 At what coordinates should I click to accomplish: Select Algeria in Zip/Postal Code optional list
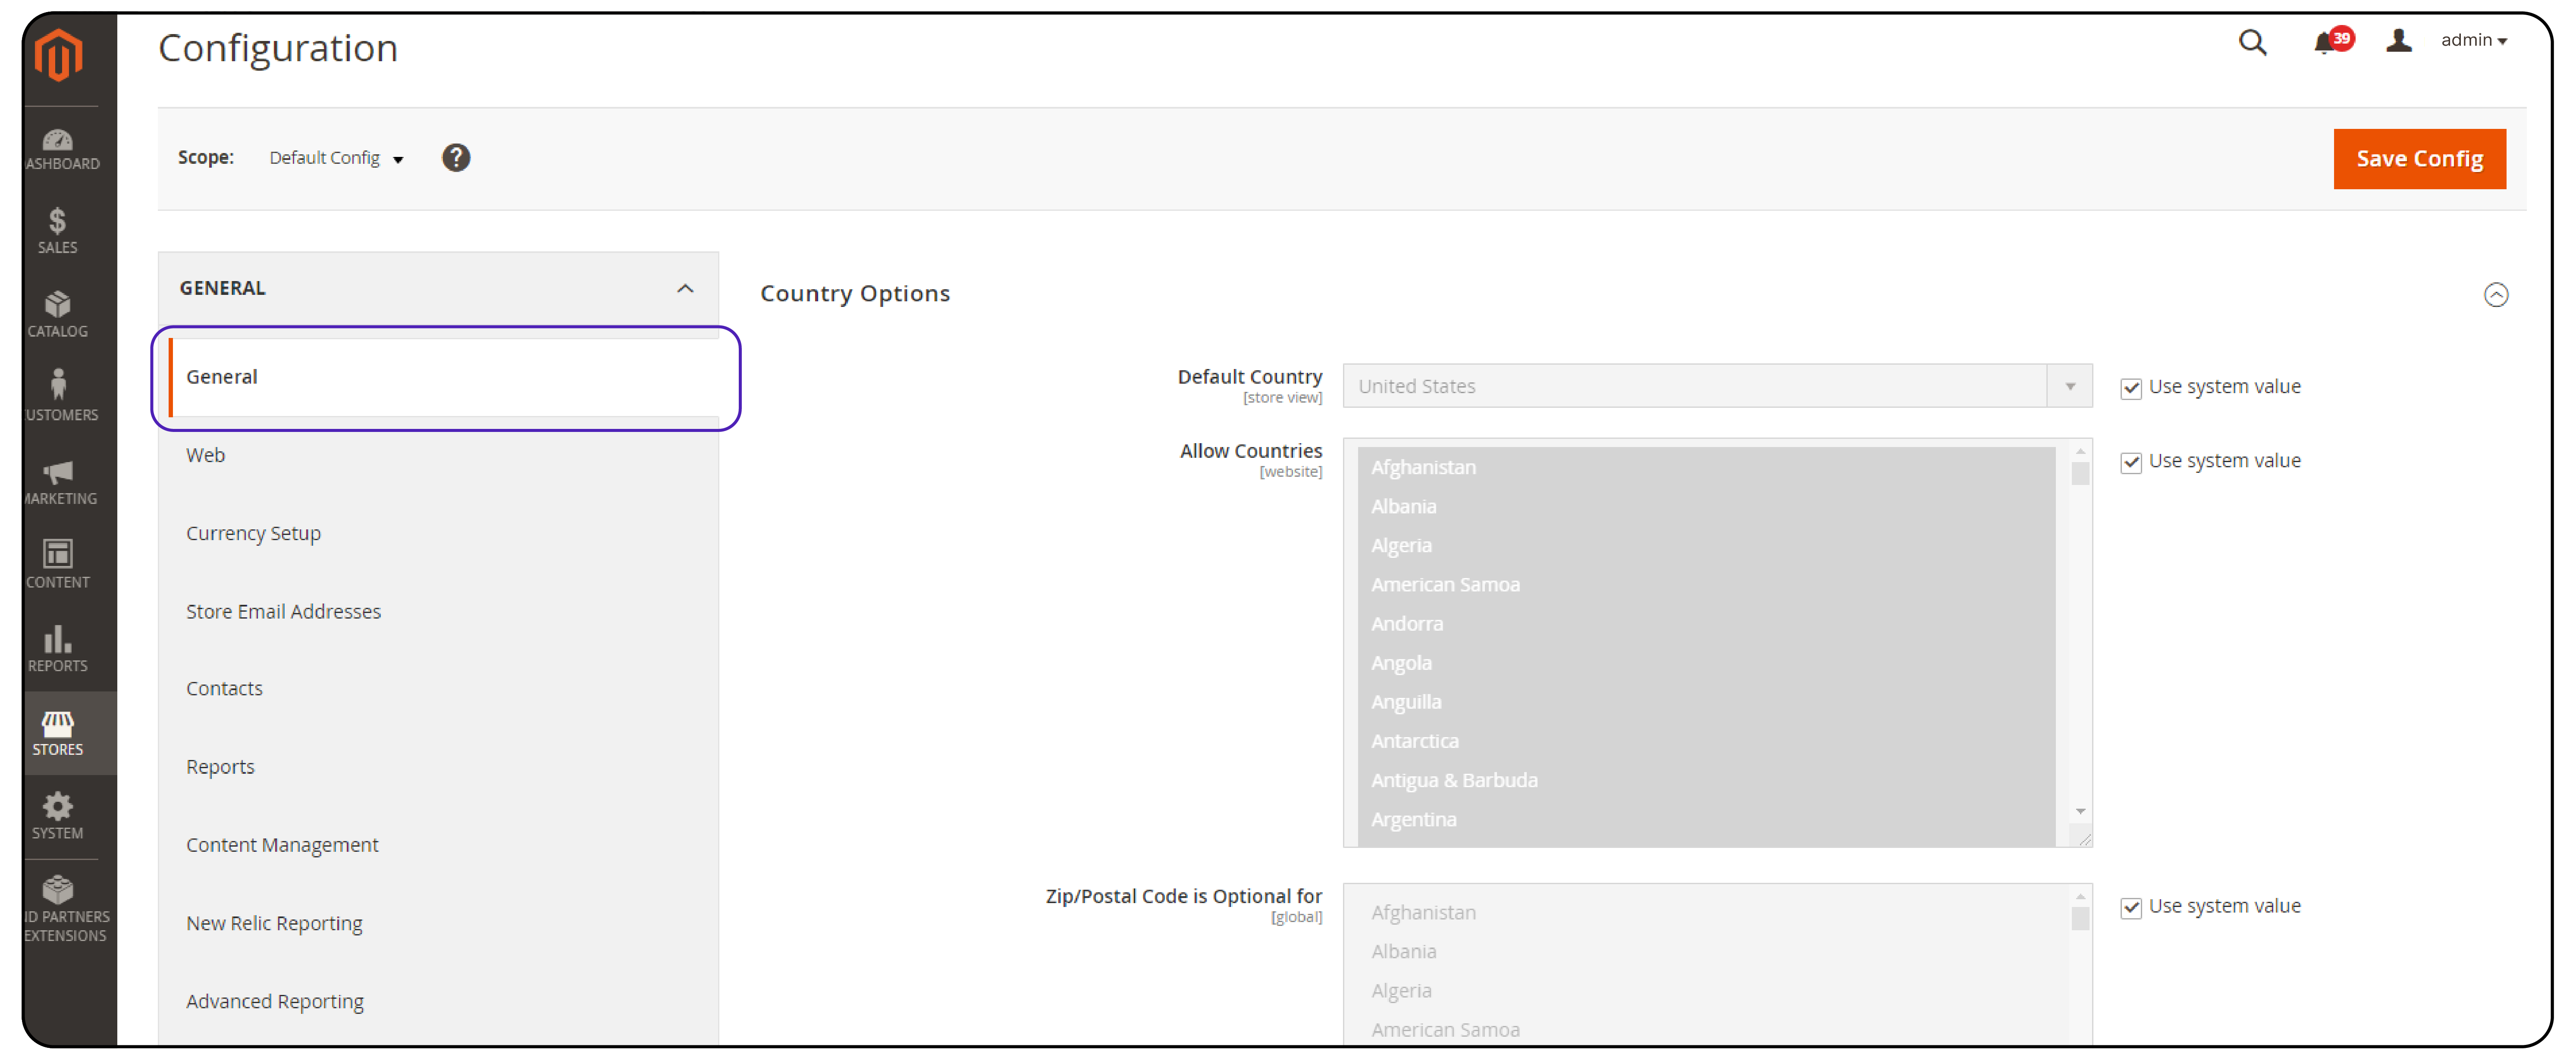pos(1706,991)
